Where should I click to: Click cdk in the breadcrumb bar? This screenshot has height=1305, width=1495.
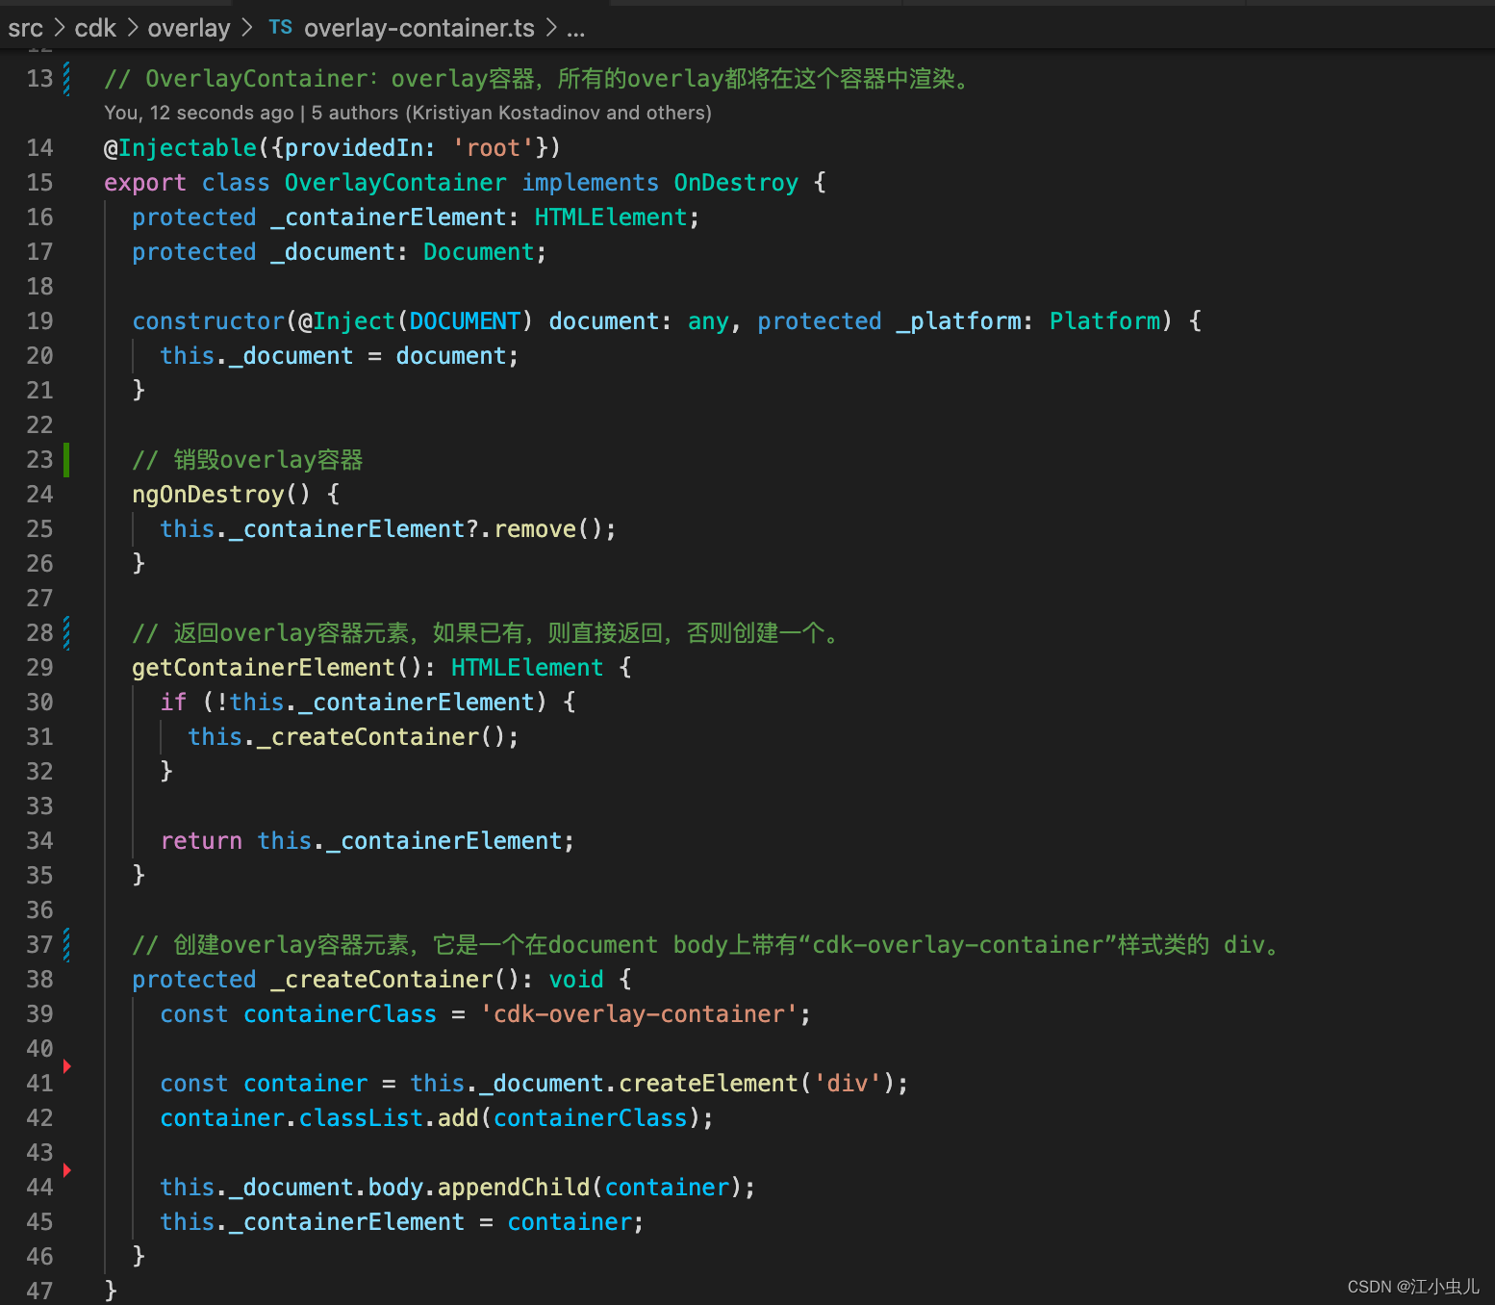(95, 27)
